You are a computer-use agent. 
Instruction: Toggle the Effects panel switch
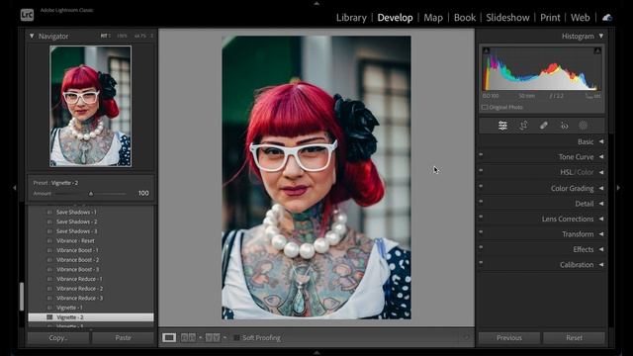pos(481,247)
